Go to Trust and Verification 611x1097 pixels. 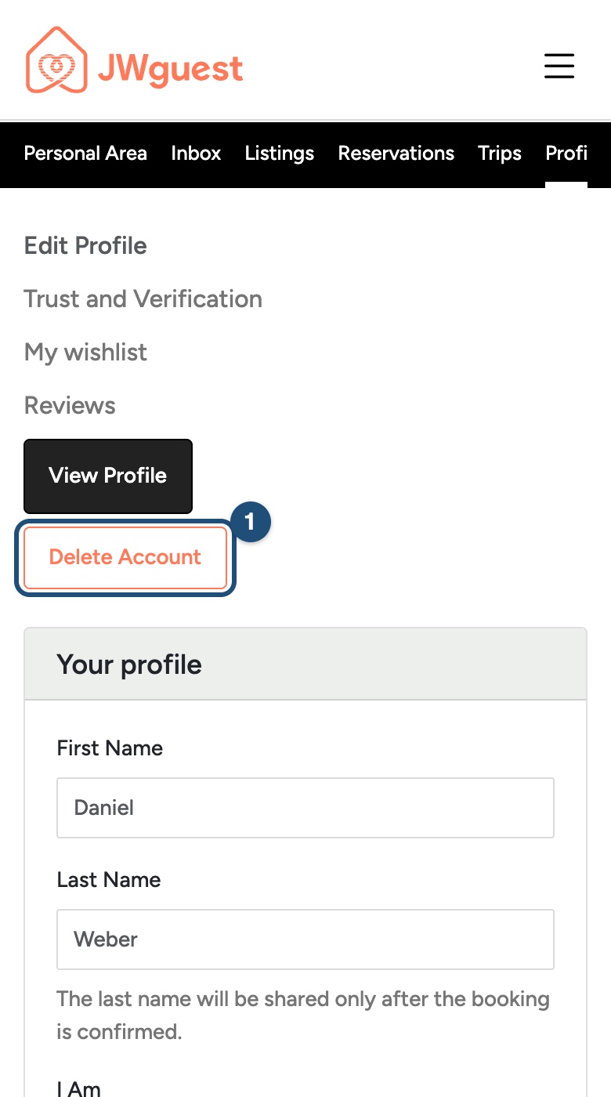(x=143, y=299)
